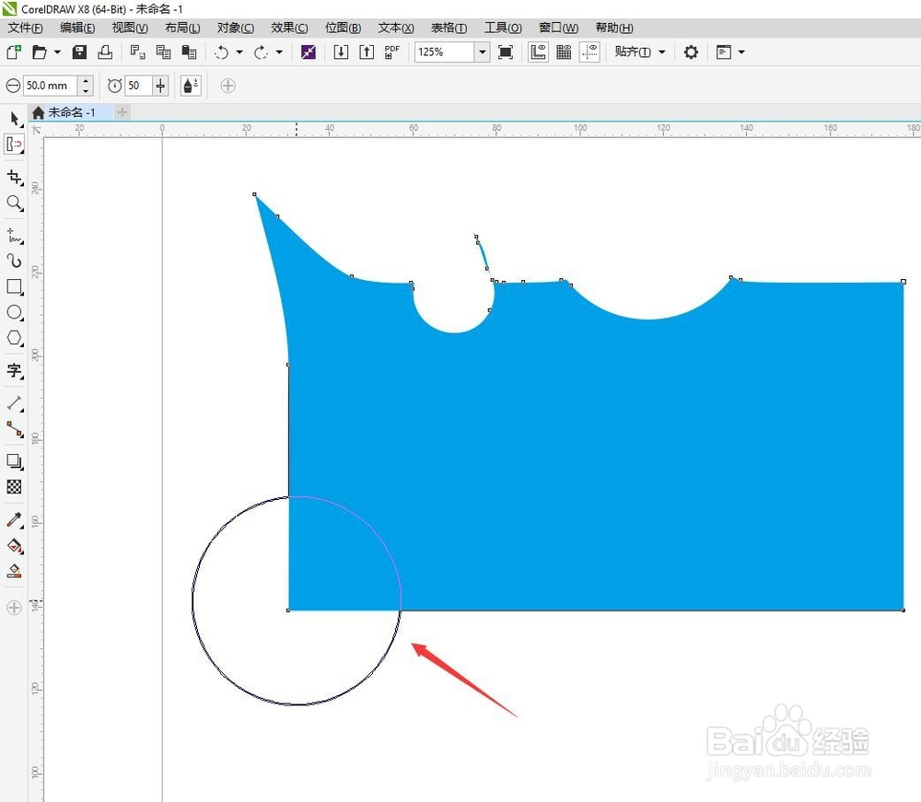The height and width of the screenshot is (802, 921).
Task: Add new document tab with plus
Action: pyautogui.click(x=122, y=112)
